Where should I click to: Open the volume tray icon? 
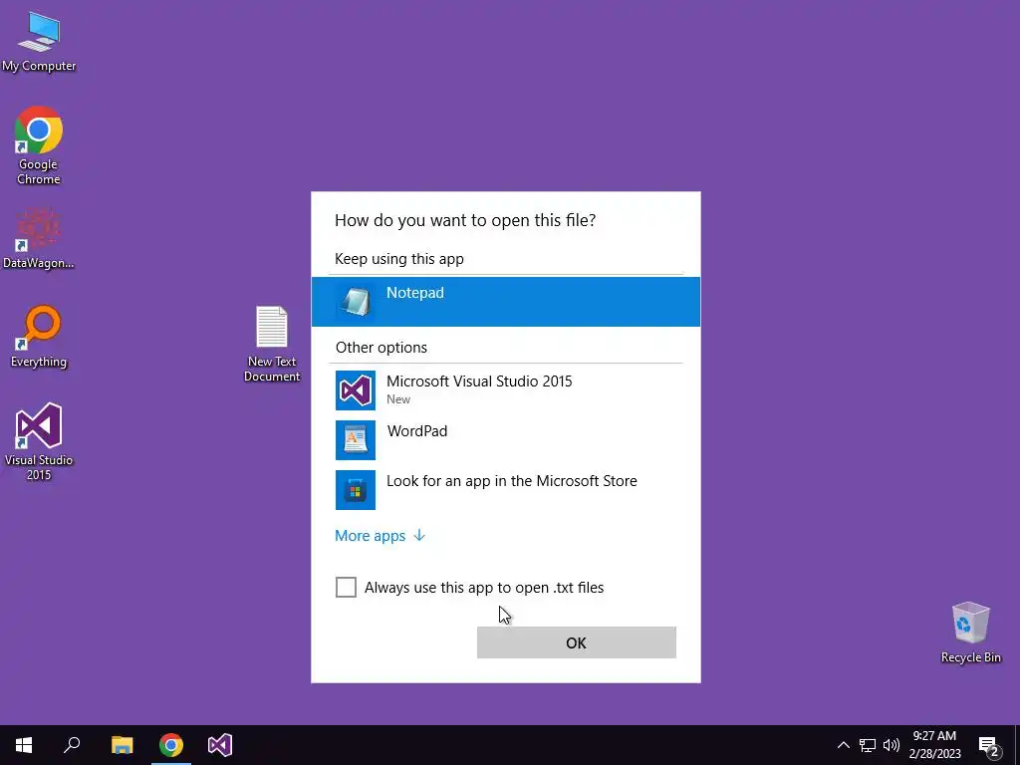[892, 745]
